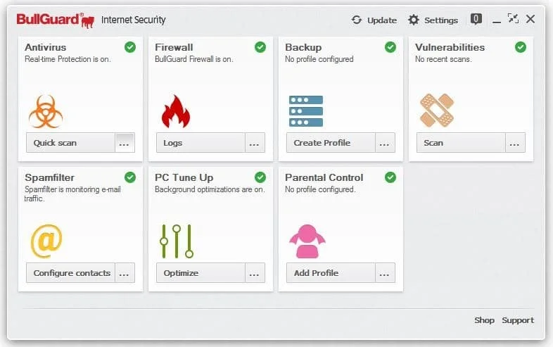Click the yellow @ Spamfilter icon
The image size is (553, 347).
point(46,241)
